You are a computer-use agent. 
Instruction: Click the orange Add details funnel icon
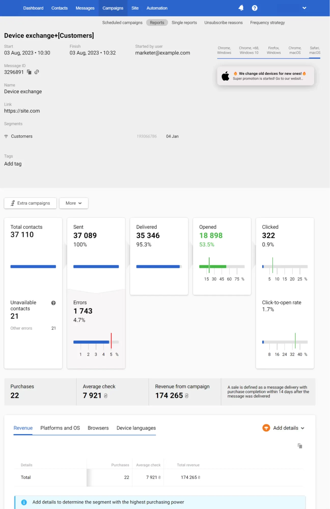(266, 428)
